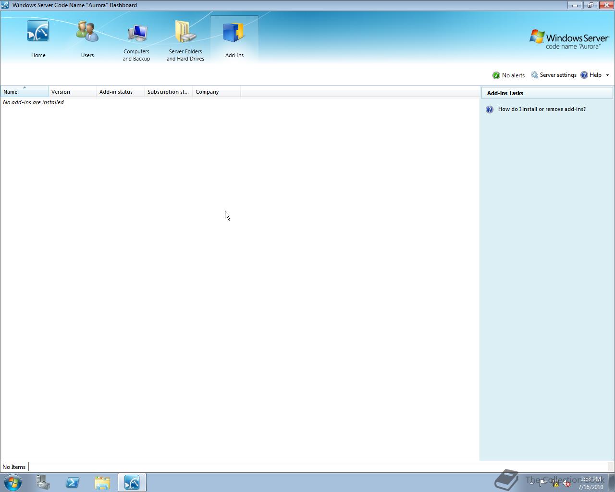Click 'No Items' in the status bar

[x=14, y=467]
